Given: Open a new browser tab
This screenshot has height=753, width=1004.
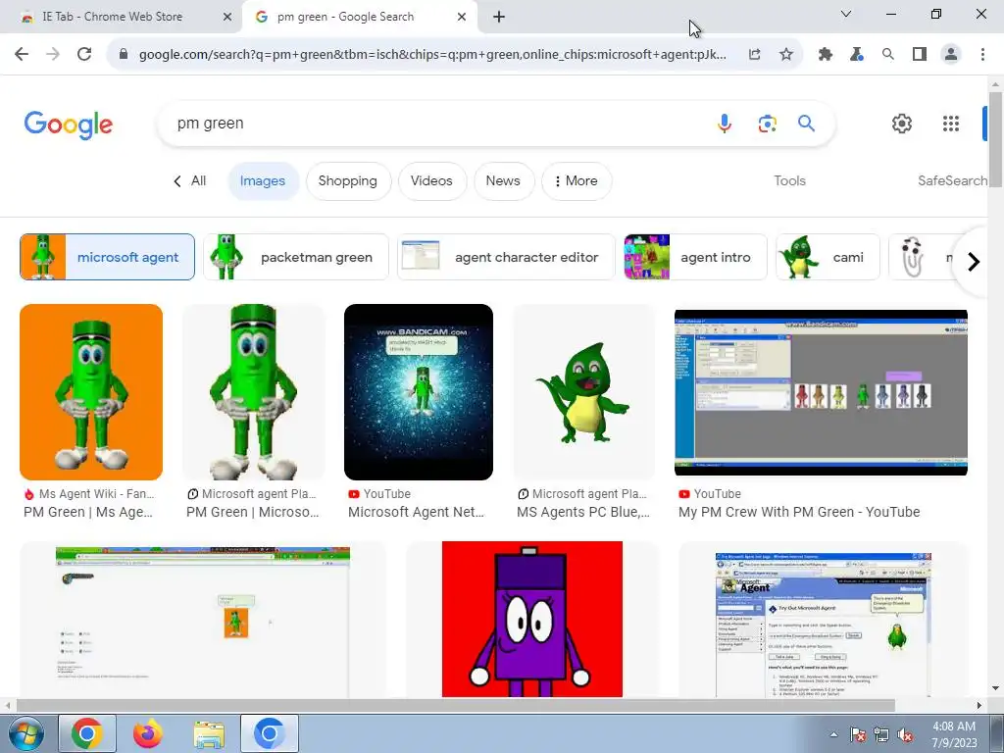Looking at the screenshot, I should point(499,18).
